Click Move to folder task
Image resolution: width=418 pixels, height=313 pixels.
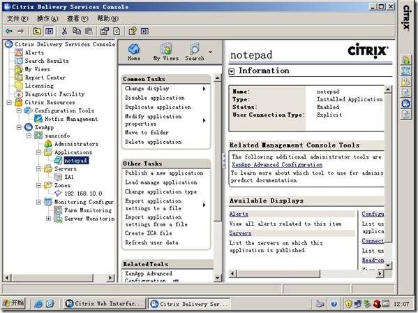click(x=147, y=132)
